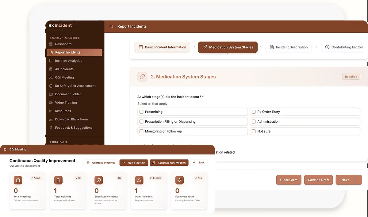Click the Feedback & Suggestions lightbulb icon
The width and height of the screenshot is (368, 217).
point(51,128)
